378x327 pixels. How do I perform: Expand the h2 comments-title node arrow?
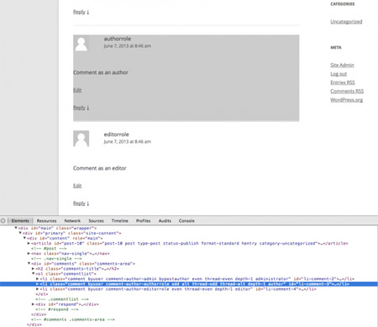(x=33, y=268)
